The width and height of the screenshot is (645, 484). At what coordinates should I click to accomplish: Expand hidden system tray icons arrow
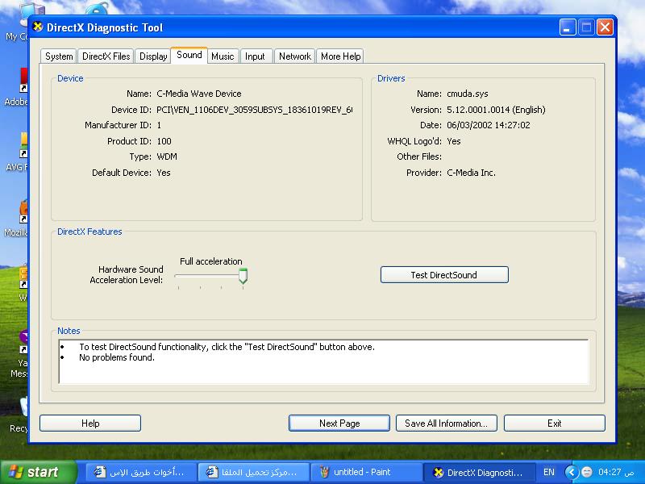[572, 472]
